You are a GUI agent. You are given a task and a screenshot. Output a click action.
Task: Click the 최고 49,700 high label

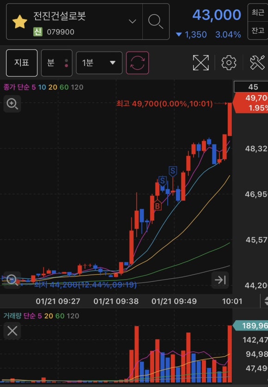pyautogui.click(x=164, y=103)
